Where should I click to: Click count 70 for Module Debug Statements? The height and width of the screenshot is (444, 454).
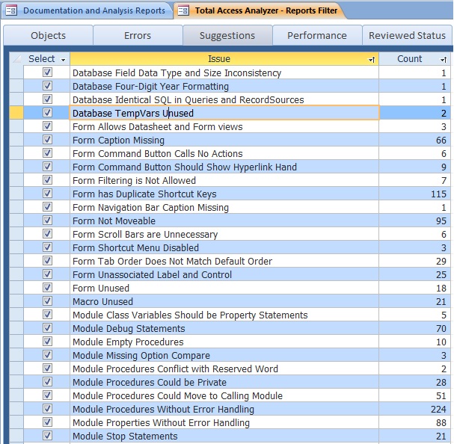tap(441, 328)
